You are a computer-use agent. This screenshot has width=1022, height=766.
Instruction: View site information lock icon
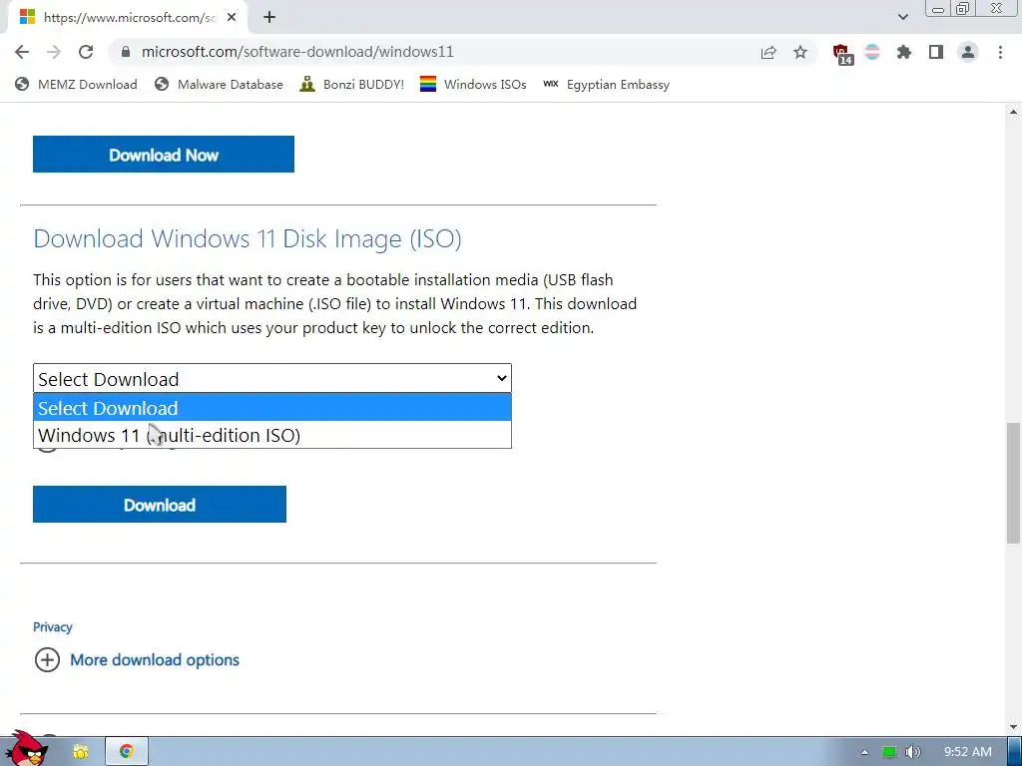tap(126, 52)
